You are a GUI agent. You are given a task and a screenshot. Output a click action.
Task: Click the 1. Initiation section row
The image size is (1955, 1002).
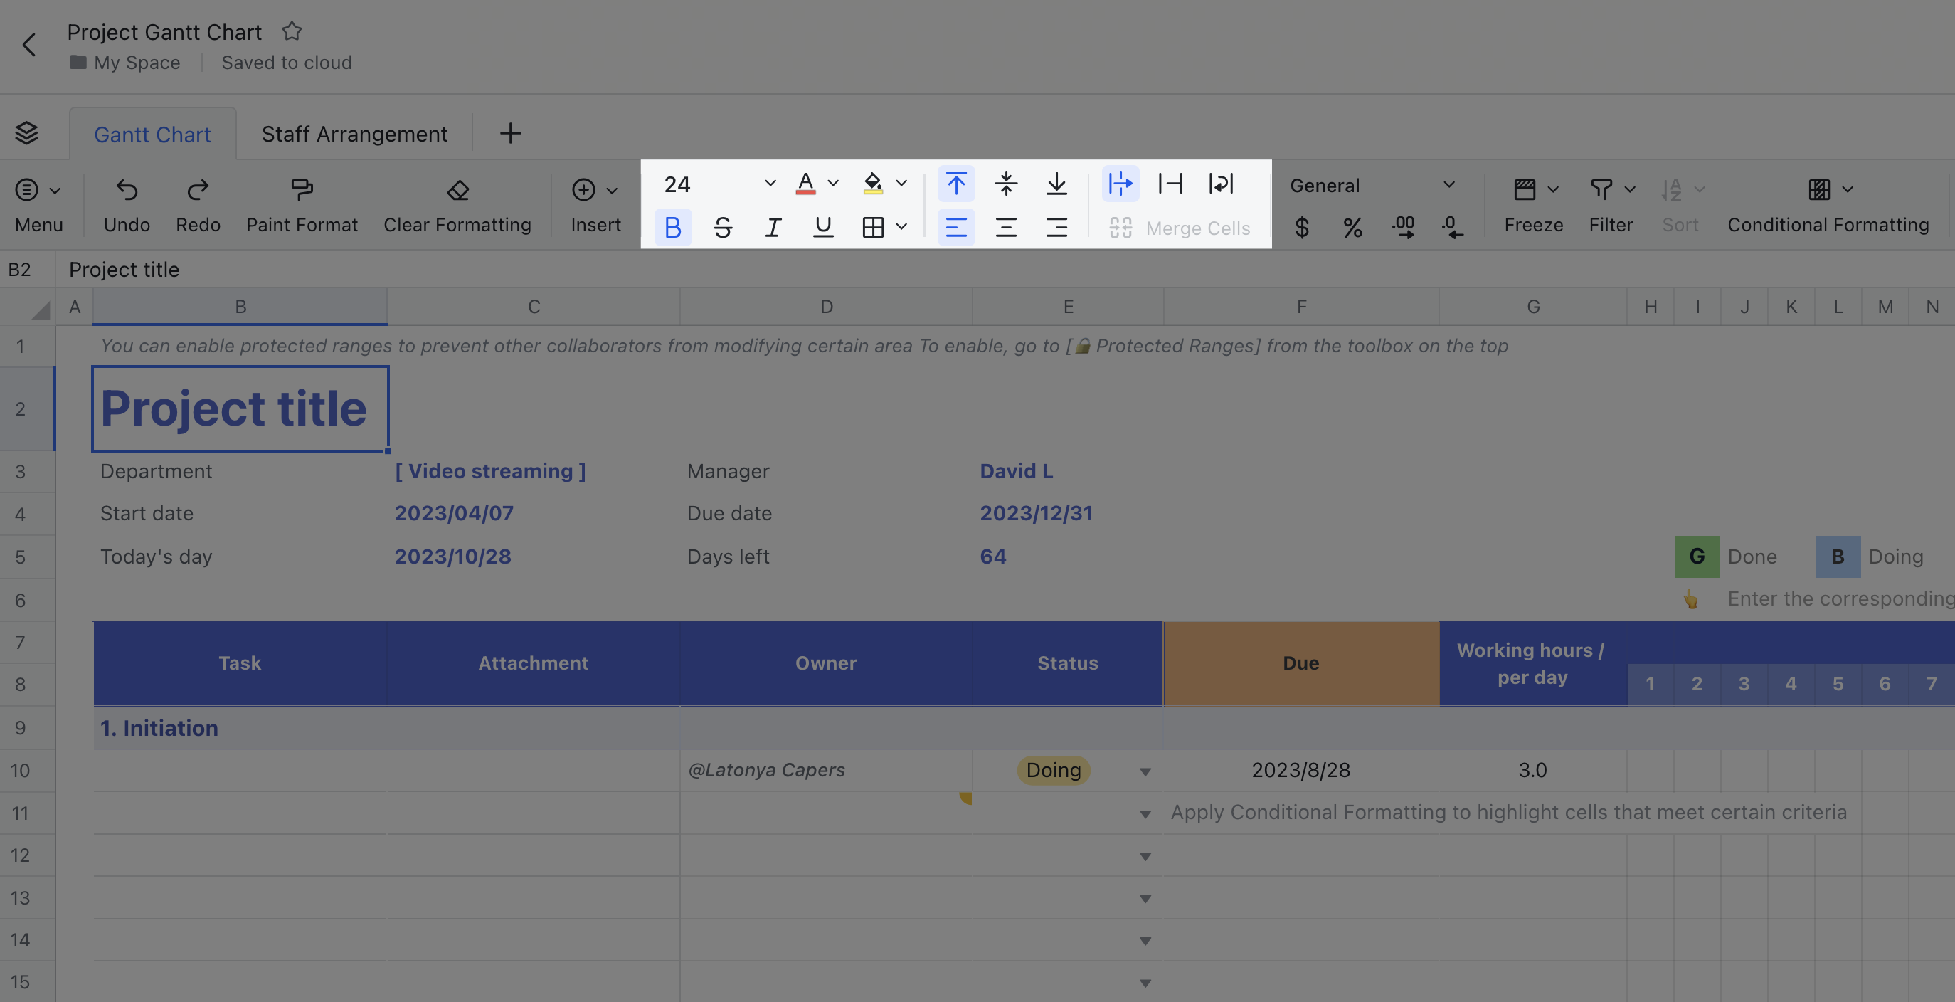click(1024, 728)
